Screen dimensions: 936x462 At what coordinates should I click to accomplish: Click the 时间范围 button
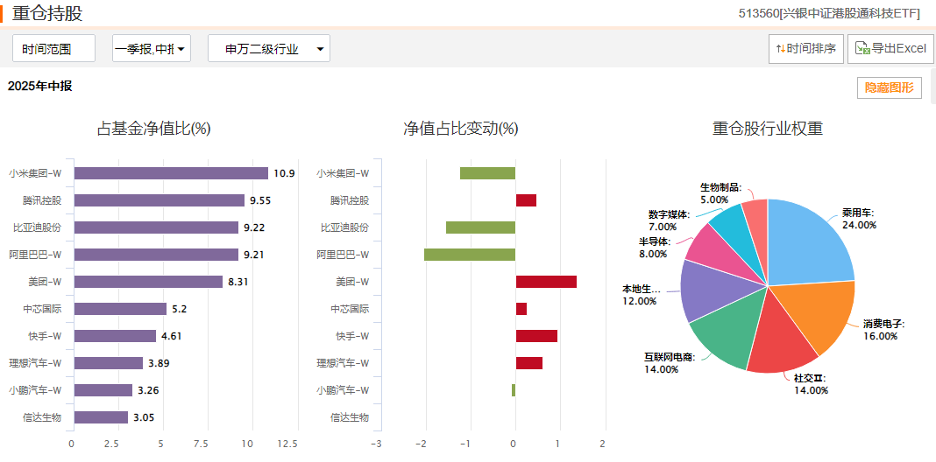(x=53, y=49)
